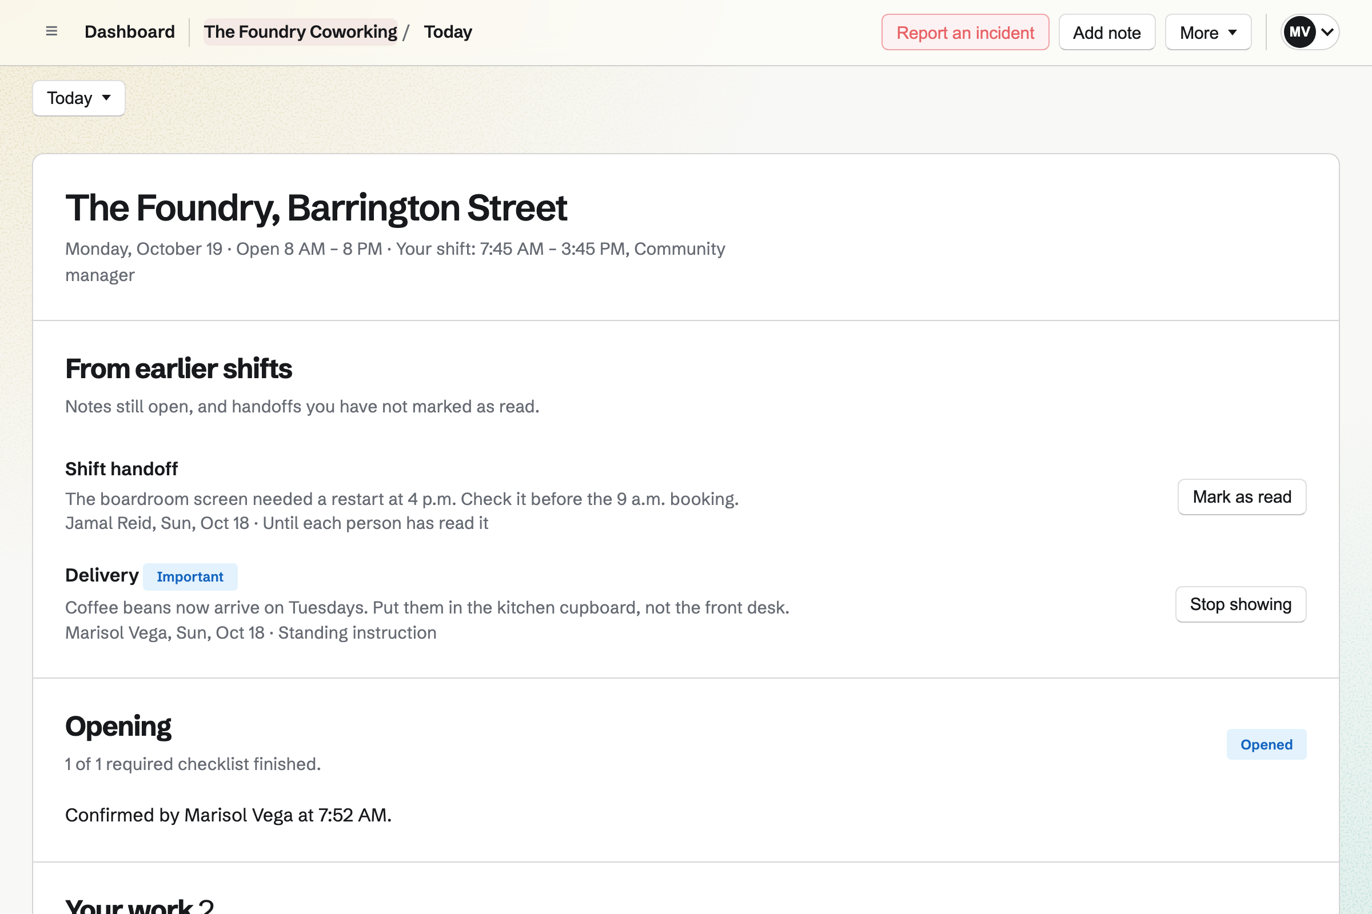1372x914 pixels.
Task: Click Report an incident button
Action: [x=965, y=33]
